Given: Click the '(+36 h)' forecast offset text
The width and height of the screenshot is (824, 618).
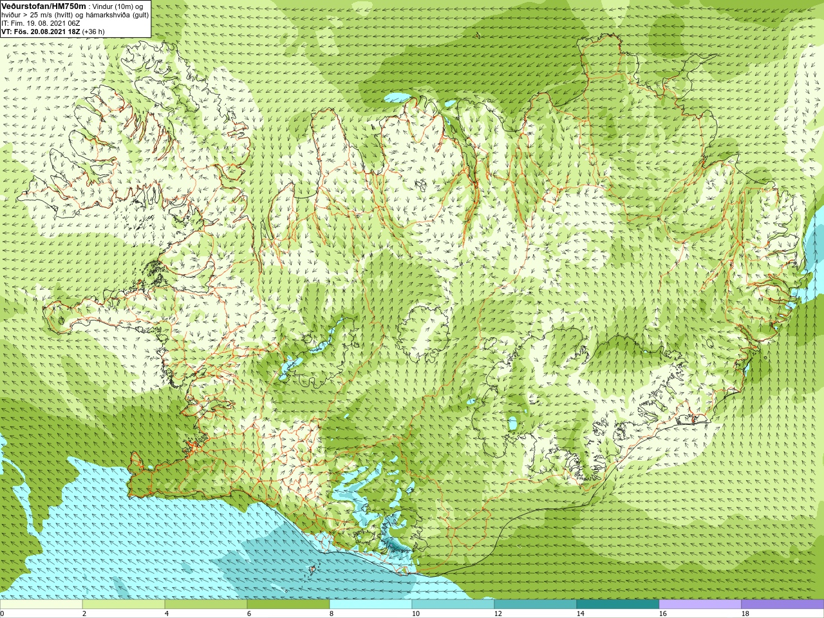Looking at the screenshot, I should pyautogui.click(x=93, y=32).
